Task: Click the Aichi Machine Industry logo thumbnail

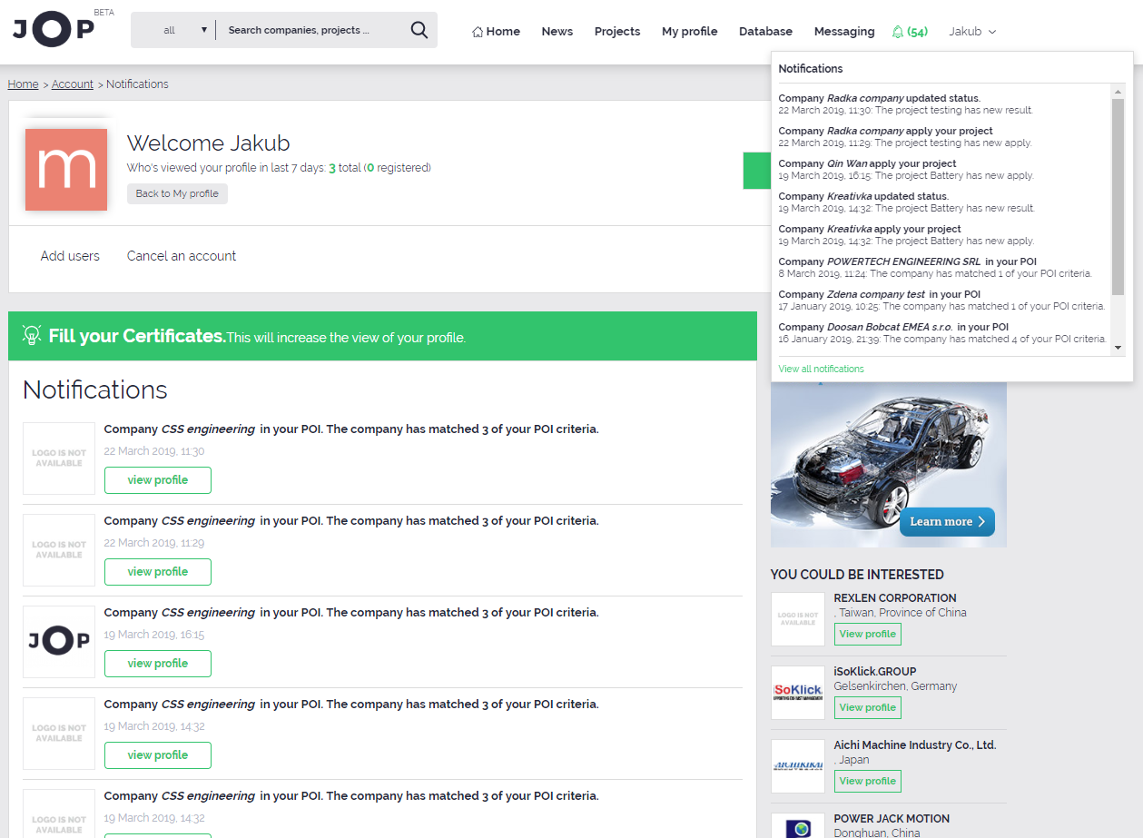Action: click(x=798, y=766)
